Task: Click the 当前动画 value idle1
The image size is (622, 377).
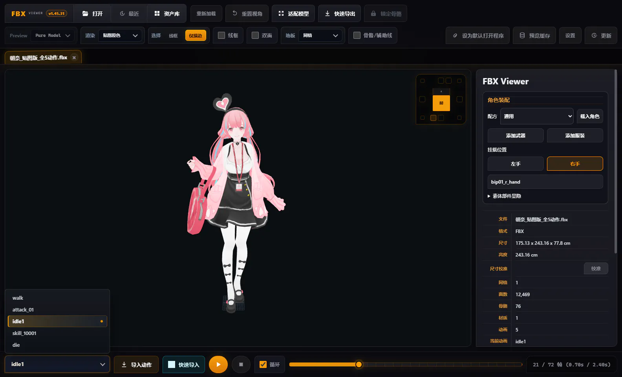Action: [521, 342]
